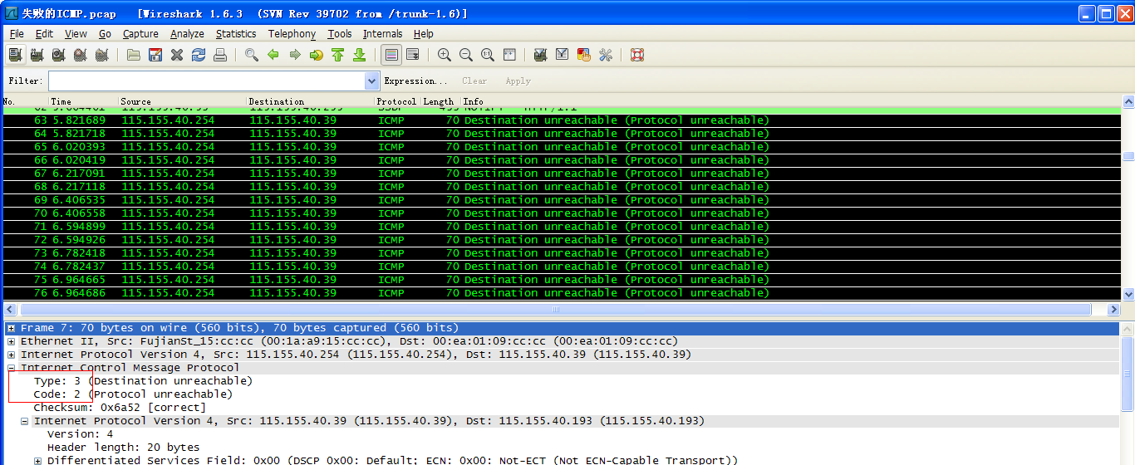Open the Statistics menu

pyautogui.click(x=236, y=34)
